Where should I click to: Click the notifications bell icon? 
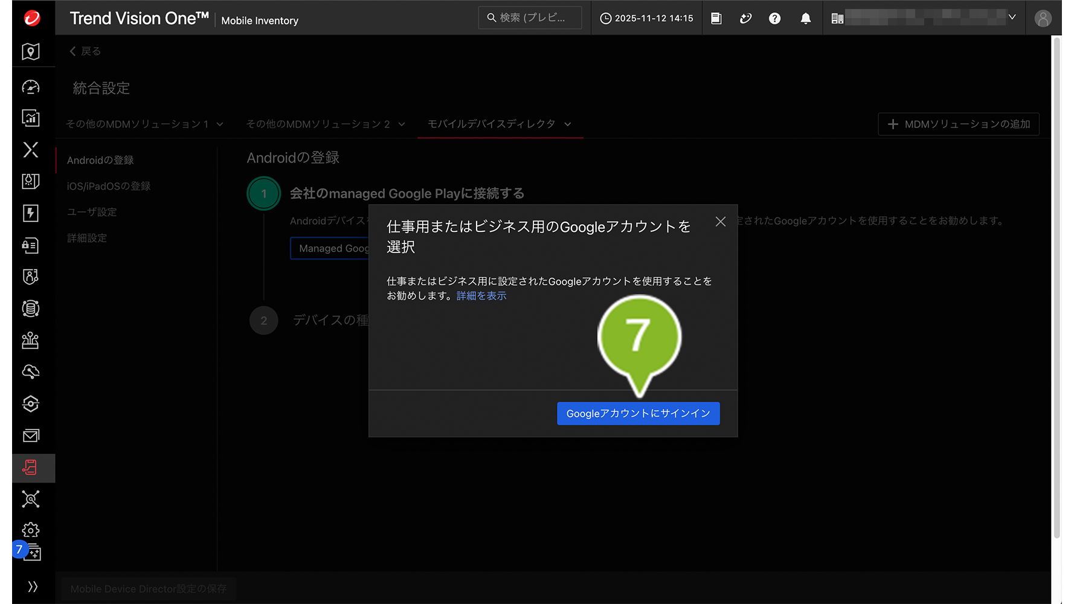[x=805, y=19]
